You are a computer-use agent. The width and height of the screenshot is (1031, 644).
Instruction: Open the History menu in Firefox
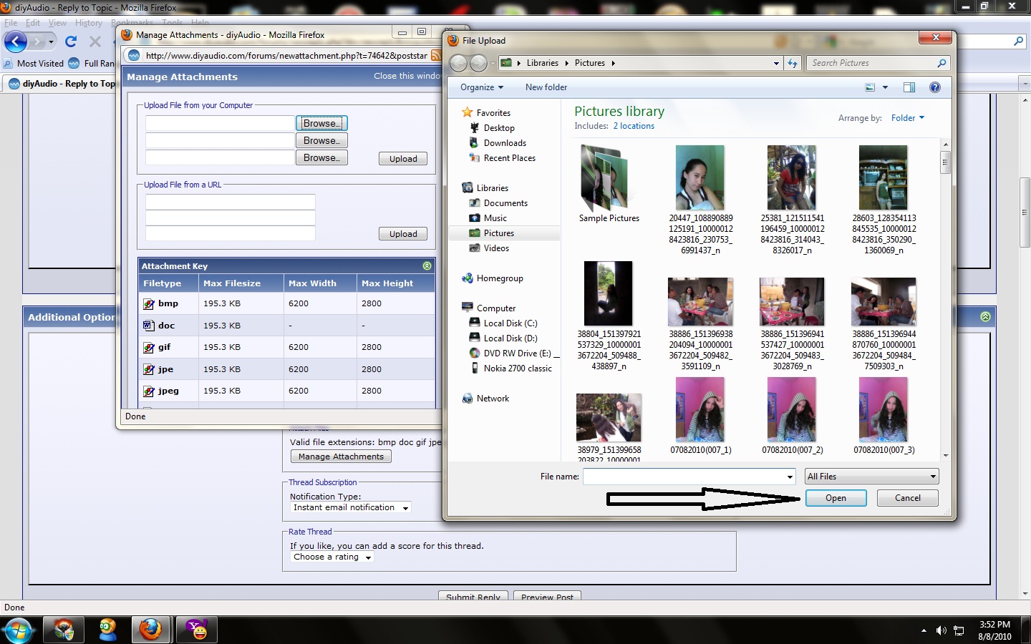click(89, 23)
